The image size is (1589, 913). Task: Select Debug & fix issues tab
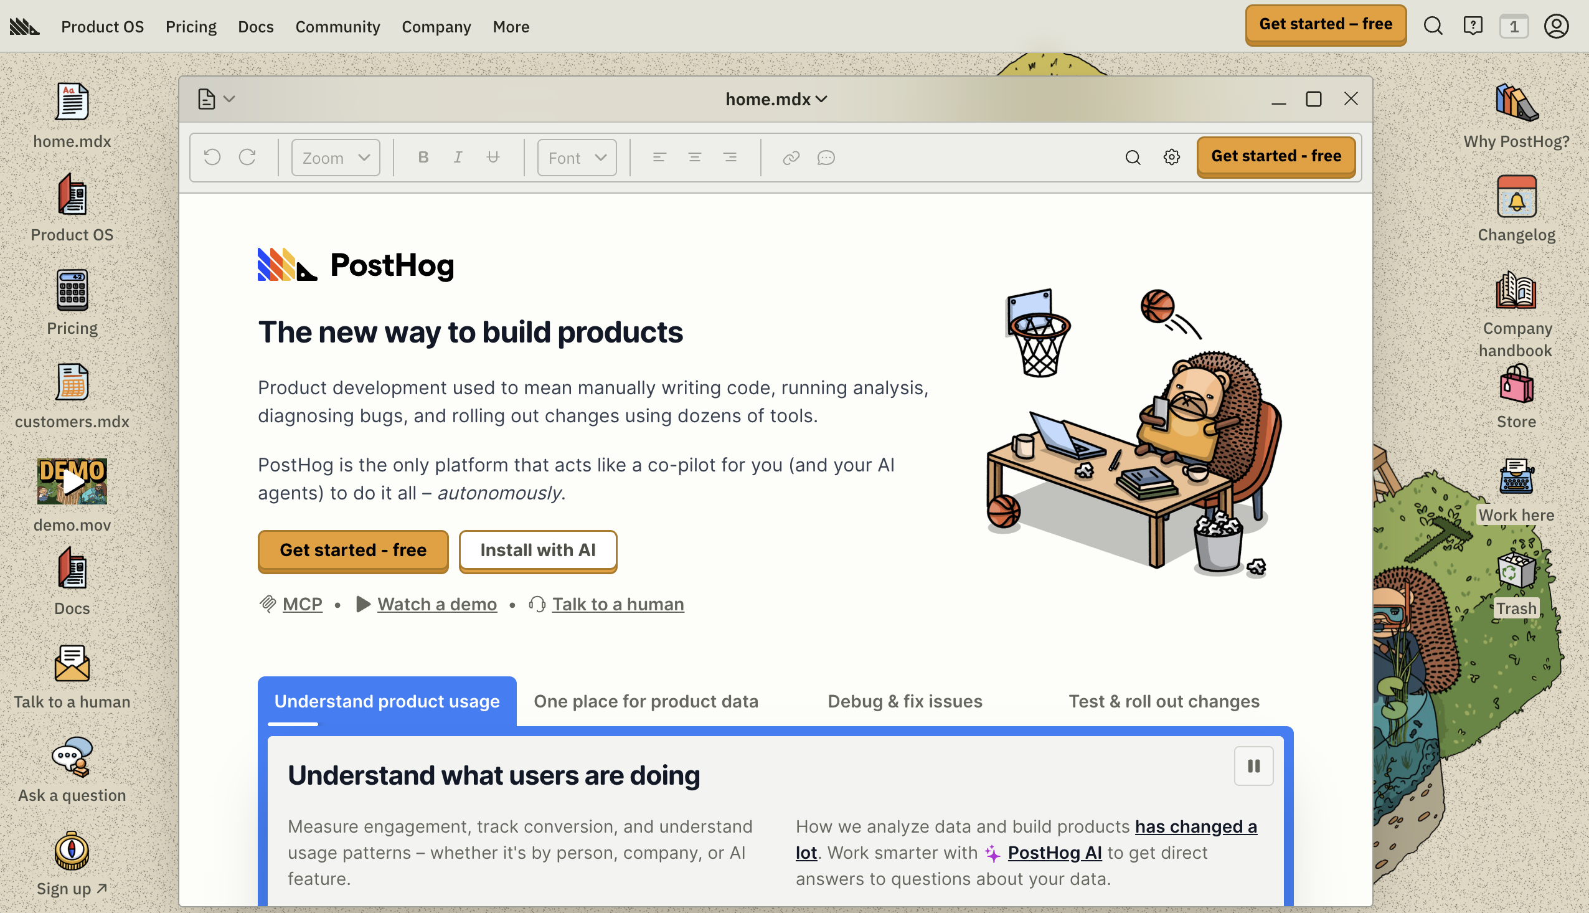905,701
